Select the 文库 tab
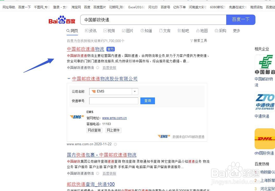275x191 pixels. (x=165, y=31)
